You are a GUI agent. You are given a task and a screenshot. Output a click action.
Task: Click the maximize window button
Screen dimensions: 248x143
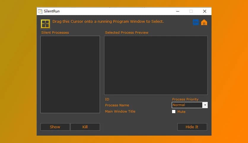pyautogui.click(x=191, y=11)
